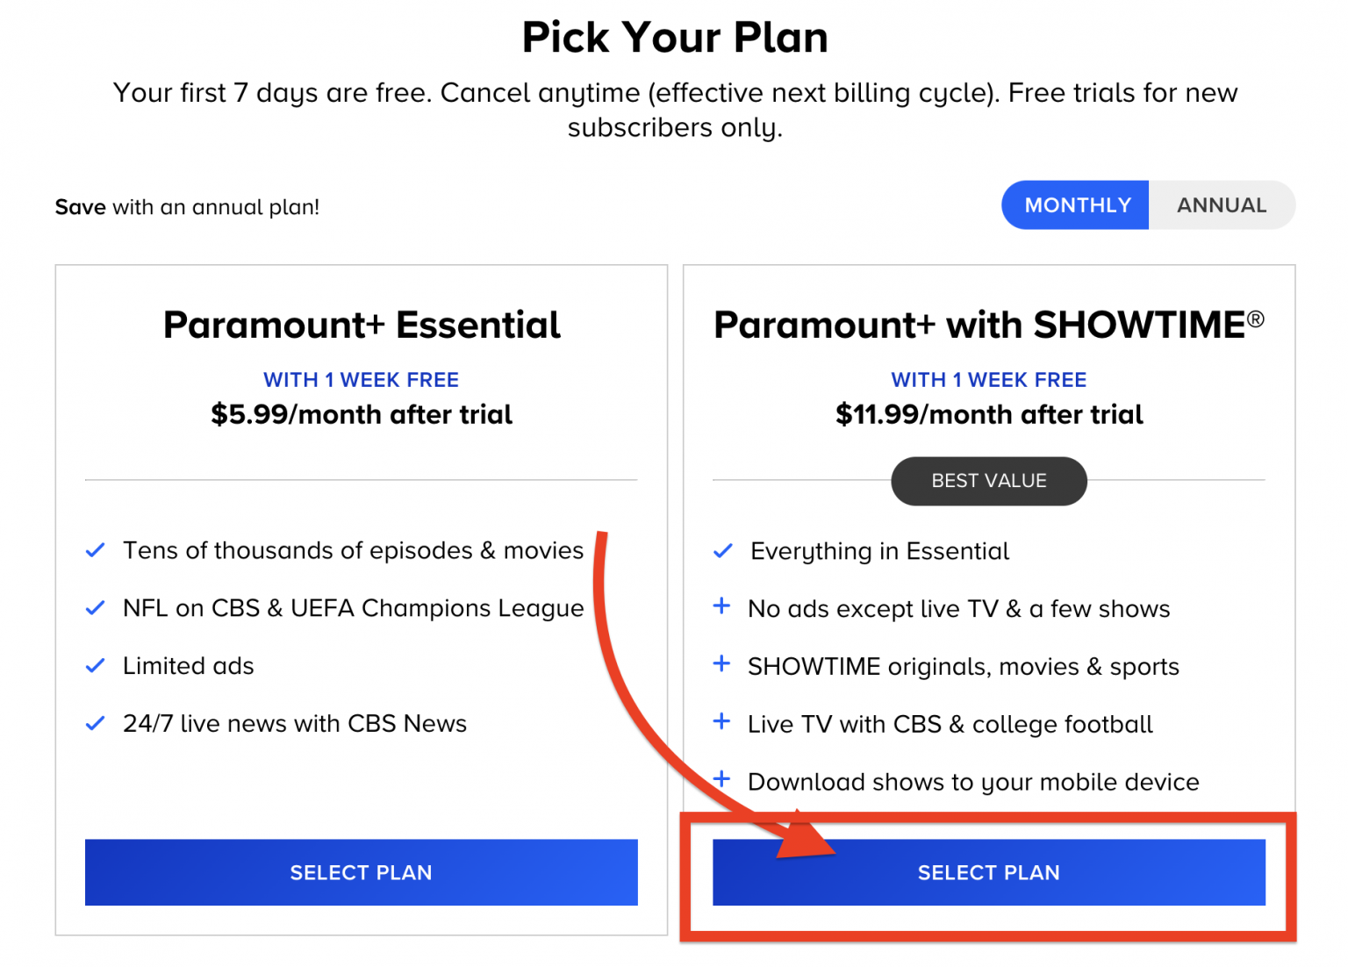
Task: Click the Save with an annual plan text
Action: (187, 207)
